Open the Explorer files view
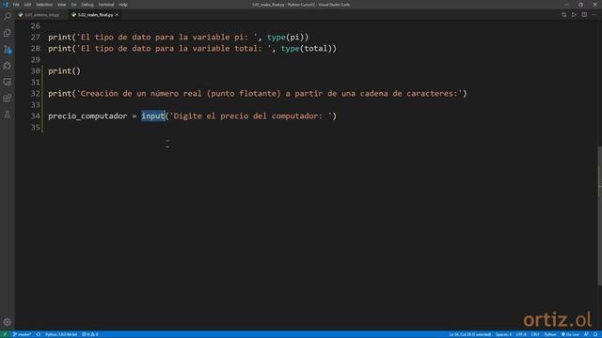 (7, 33)
